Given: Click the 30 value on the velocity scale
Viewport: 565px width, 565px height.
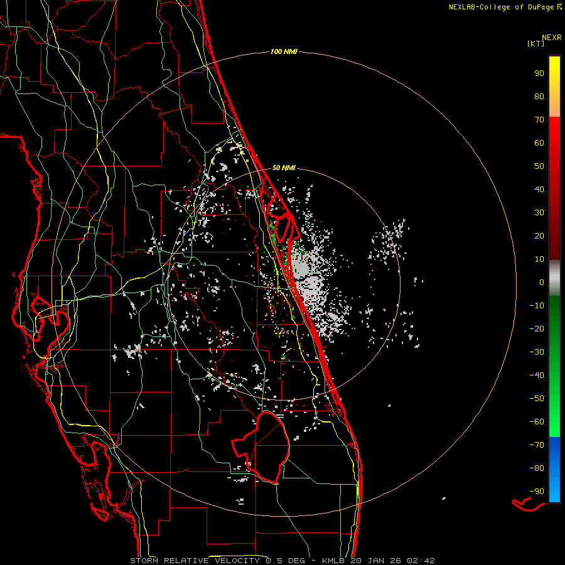Looking at the screenshot, I should pyautogui.click(x=539, y=213).
